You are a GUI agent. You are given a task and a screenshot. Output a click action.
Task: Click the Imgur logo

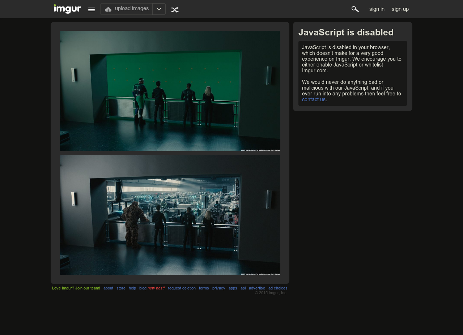pyautogui.click(x=67, y=9)
